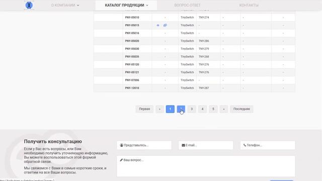322x181 pixels.
Task: Focus the E-mail input field
Action: point(206,145)
